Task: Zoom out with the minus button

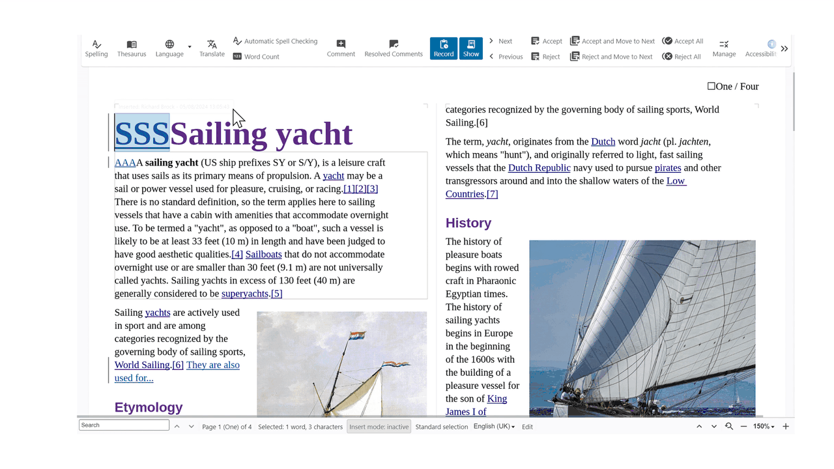Action: coord(743,427)
